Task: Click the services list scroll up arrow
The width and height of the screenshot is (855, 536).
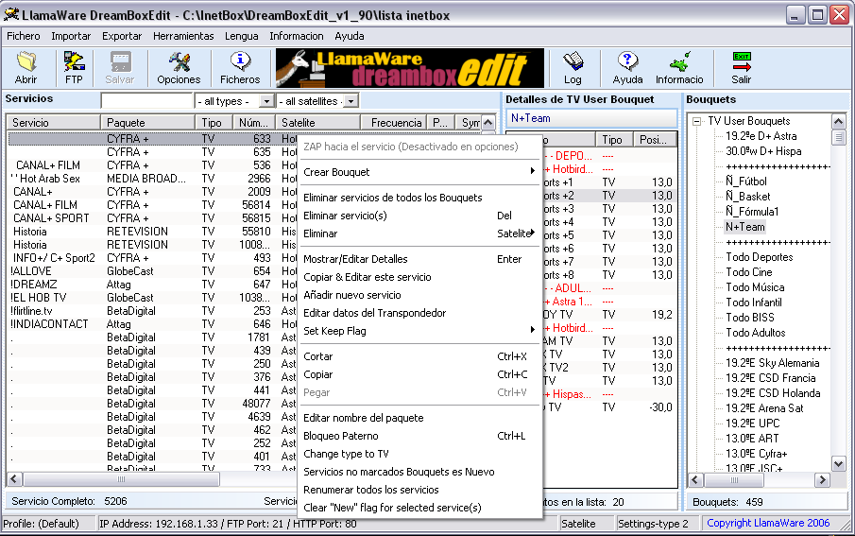Action: click(488, 123)
